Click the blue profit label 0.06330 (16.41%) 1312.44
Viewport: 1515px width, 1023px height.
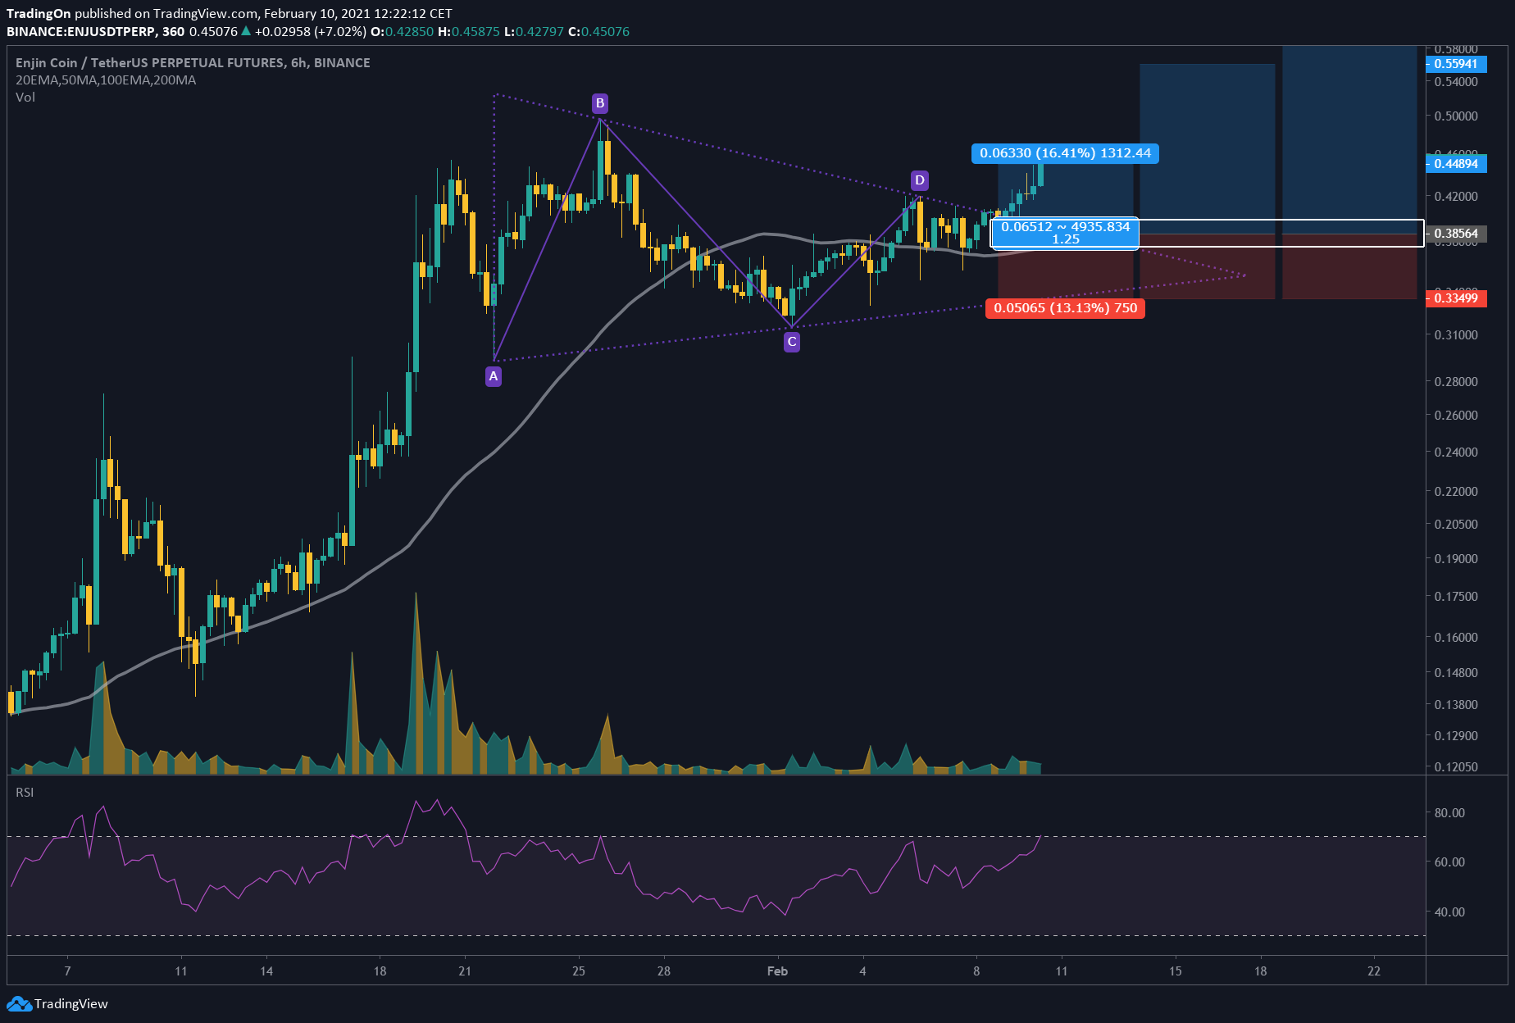coord(1065,153)
